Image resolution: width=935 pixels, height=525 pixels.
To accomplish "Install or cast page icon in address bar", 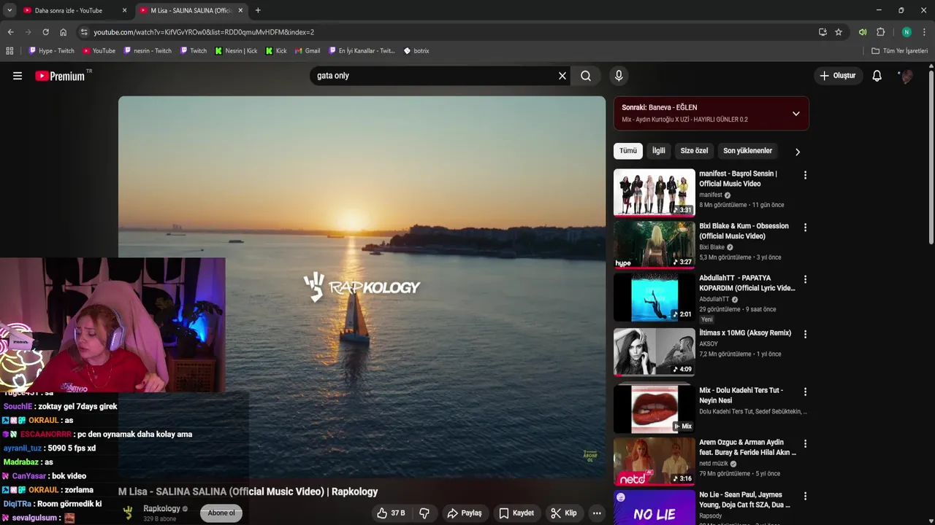I will [823, 32].
